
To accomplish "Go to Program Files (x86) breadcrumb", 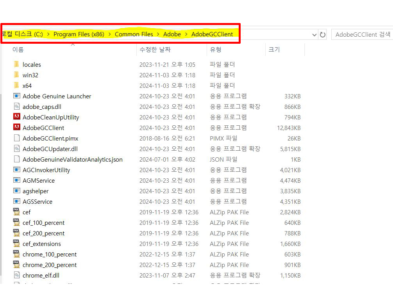I will click(79, 34).
